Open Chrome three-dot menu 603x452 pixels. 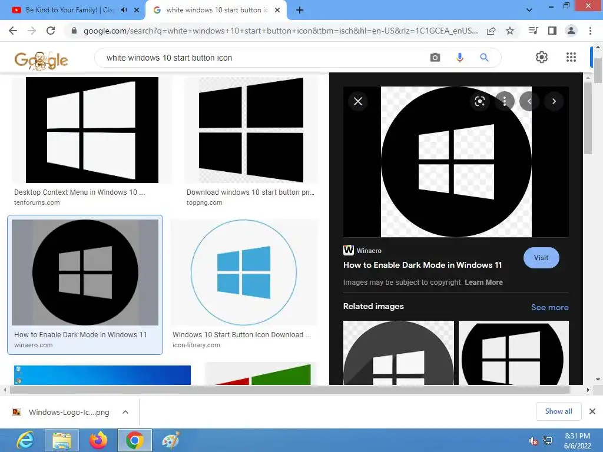(590, 31)
